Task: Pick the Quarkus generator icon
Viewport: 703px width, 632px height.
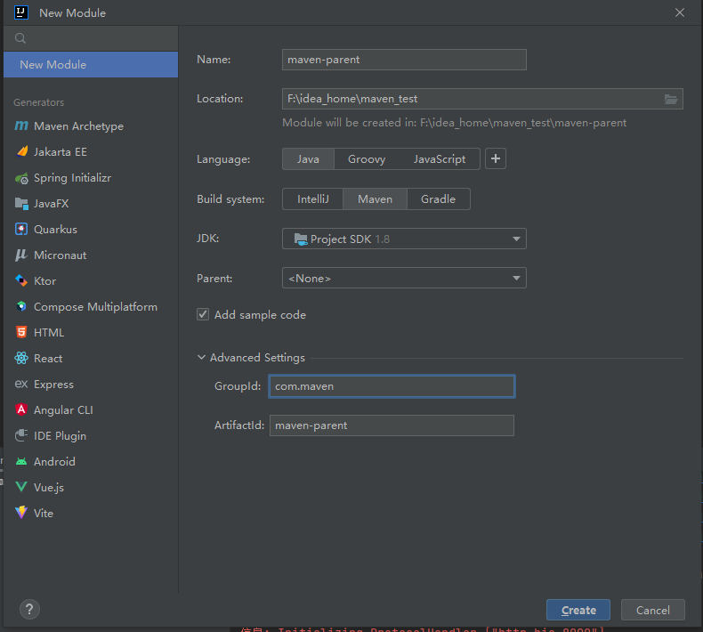Action: tap(21, 229)
